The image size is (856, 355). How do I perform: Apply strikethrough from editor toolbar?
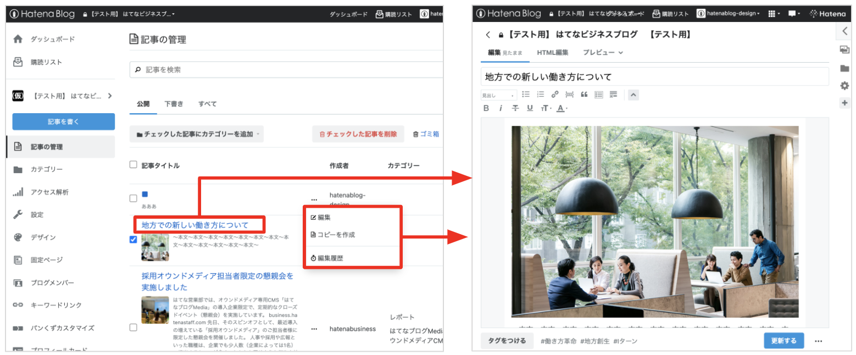point(515,108)
